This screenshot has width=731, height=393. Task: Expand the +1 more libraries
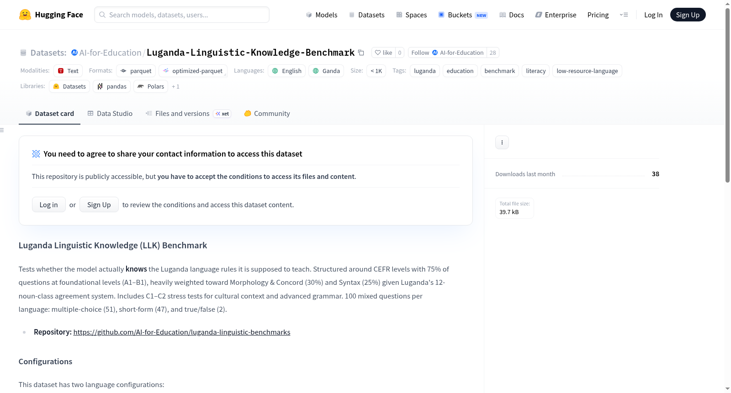[175, 86]
